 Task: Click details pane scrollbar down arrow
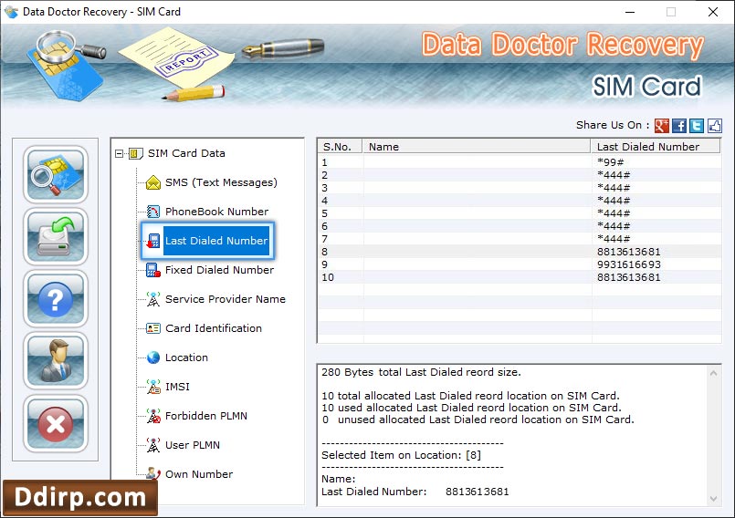pos(713,498)
